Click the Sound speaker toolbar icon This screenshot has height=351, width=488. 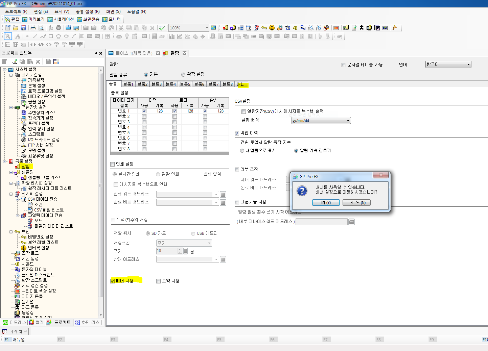click(295, 28)
